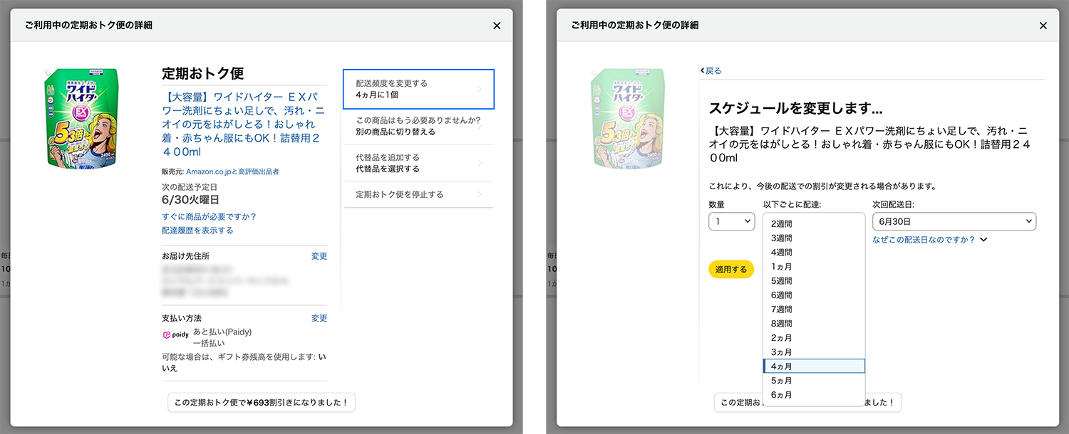
Task: Click chevron beside 代替品を追加する
Action: 480,163
